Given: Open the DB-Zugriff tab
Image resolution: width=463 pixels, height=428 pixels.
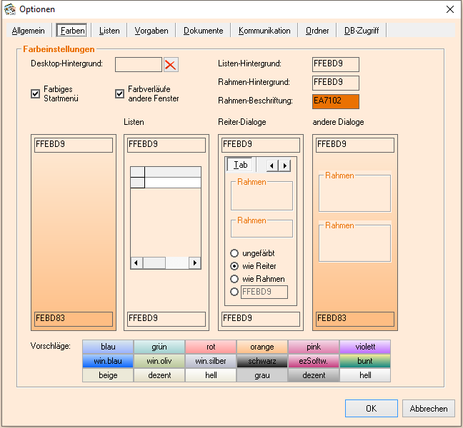Looking at the screenshot, I should pos(362,31).
